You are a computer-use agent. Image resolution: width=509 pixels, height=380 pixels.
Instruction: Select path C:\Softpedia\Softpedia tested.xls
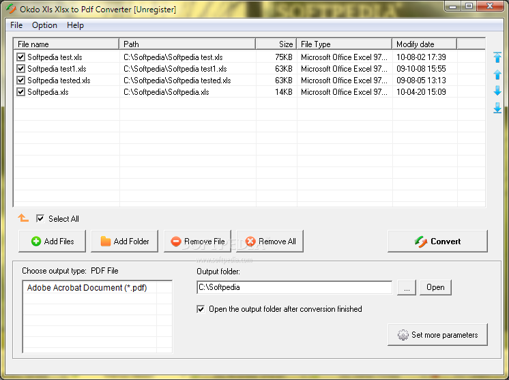pyautogui.click(x=177, y=80)
